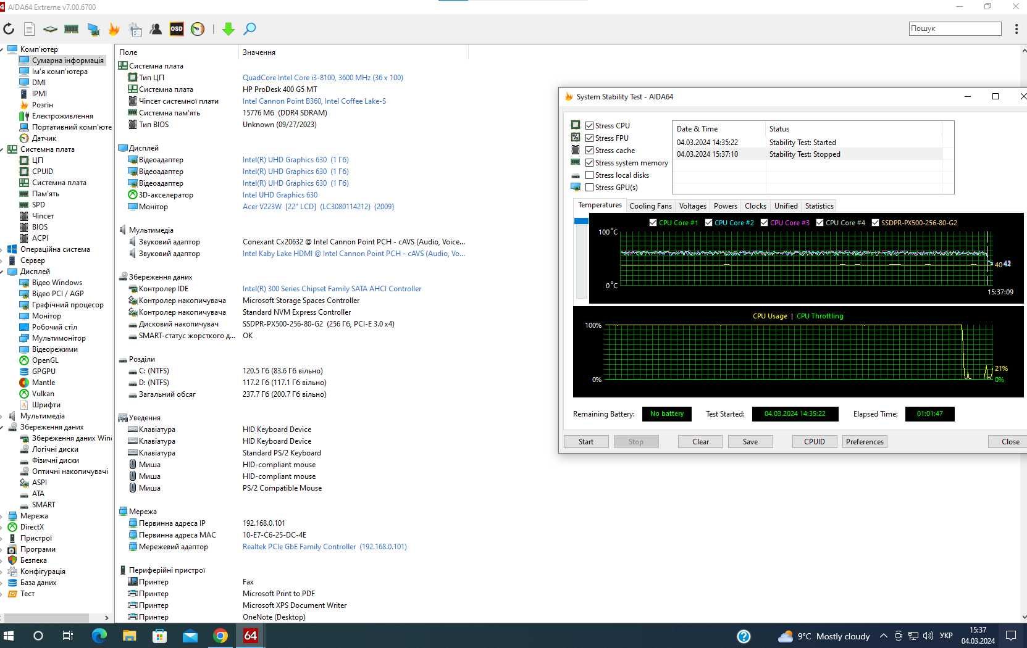Expand the Сервер tree node

click(x=2, y=260)
